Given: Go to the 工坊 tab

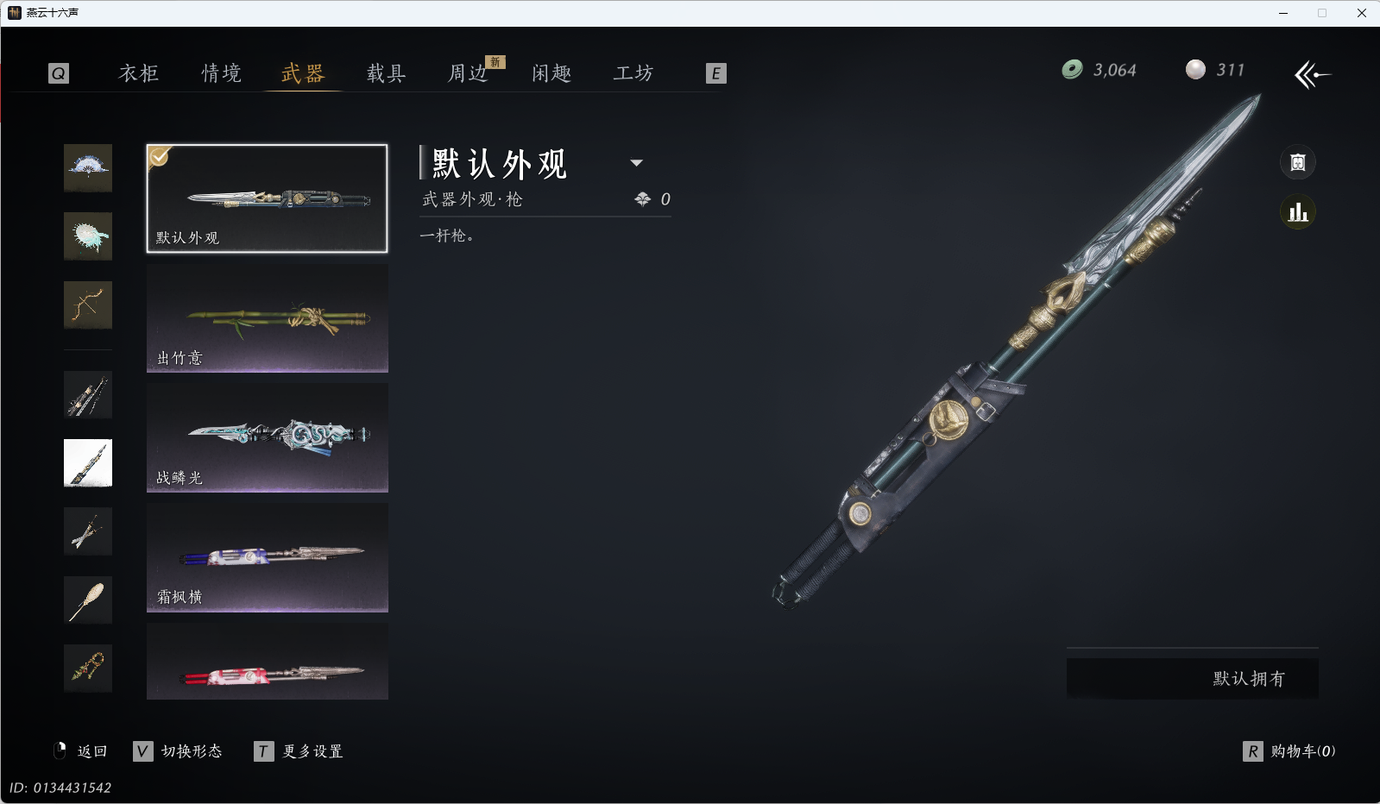Looking at the screenshot, I should pos(633,73).
